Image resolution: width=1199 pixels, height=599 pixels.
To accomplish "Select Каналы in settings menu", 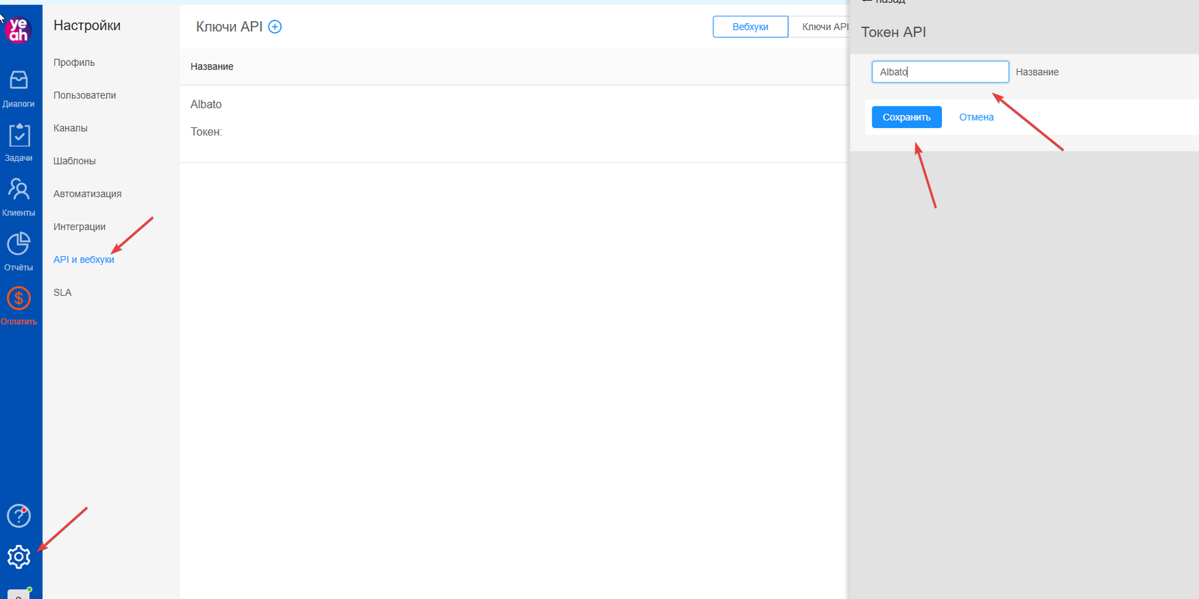I will pyautogui.click(x=70, y=129).
